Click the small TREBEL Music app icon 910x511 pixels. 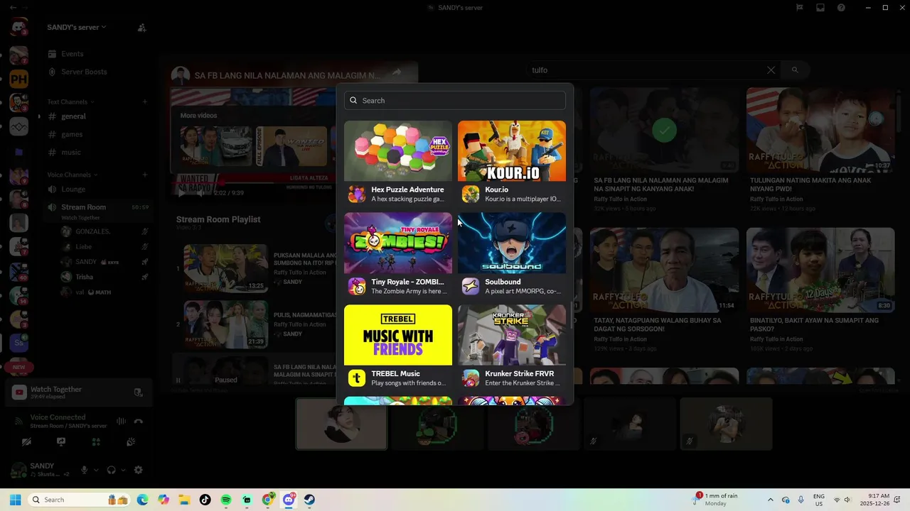357,378
